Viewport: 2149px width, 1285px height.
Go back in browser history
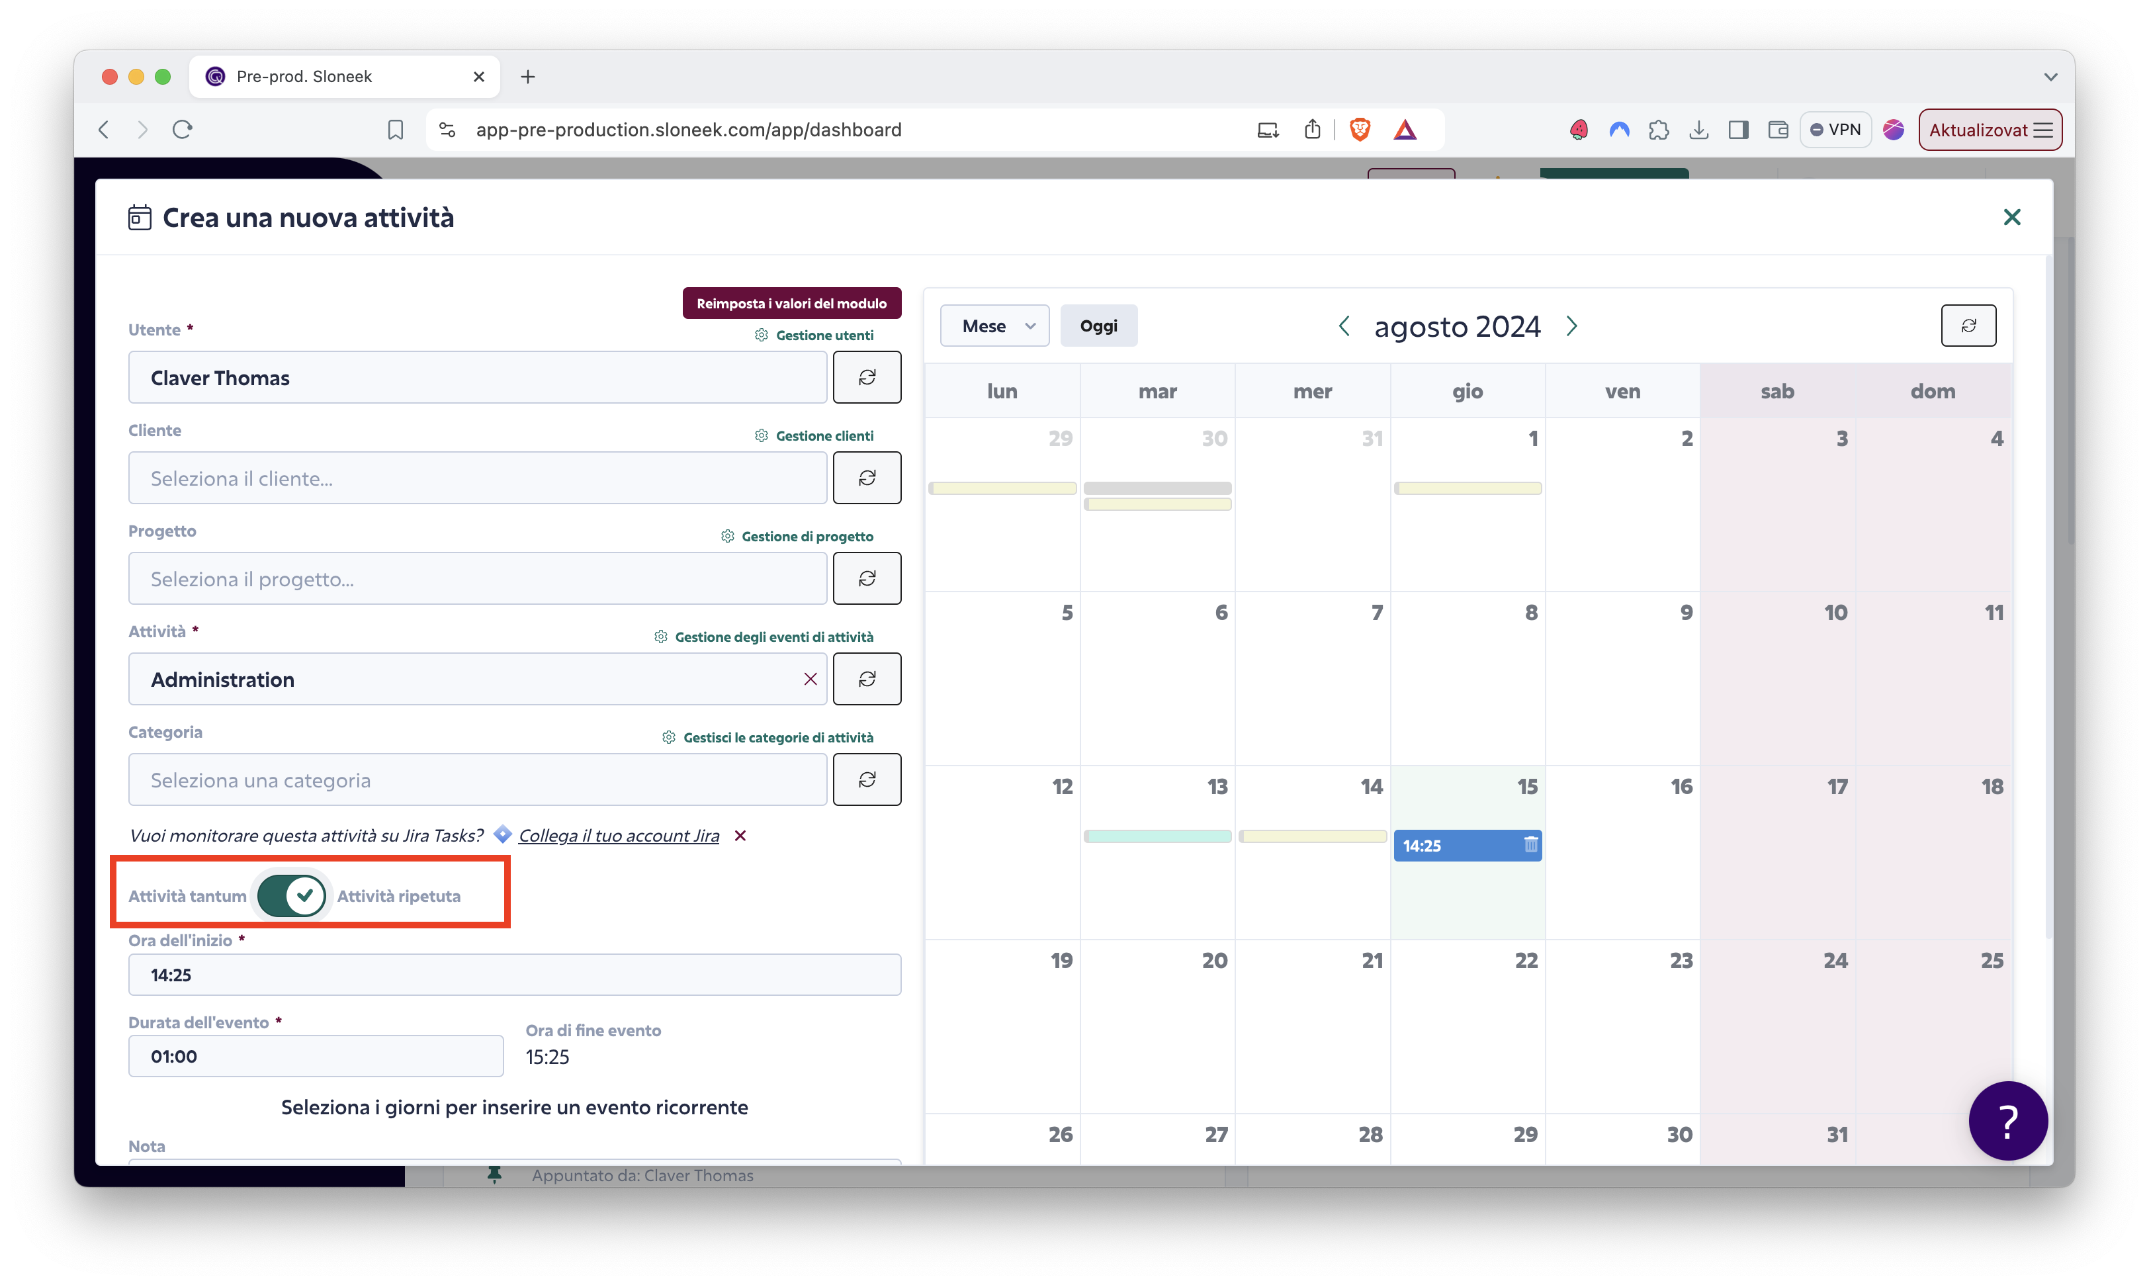(104, 130)
